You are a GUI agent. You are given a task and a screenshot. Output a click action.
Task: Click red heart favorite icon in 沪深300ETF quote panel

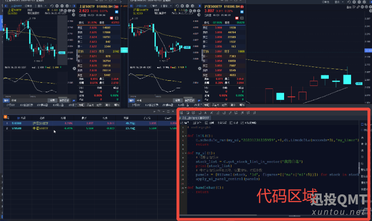coord(237,18)
